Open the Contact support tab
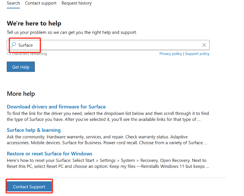Viewport: 244px width, 196px height. [40, 3]
